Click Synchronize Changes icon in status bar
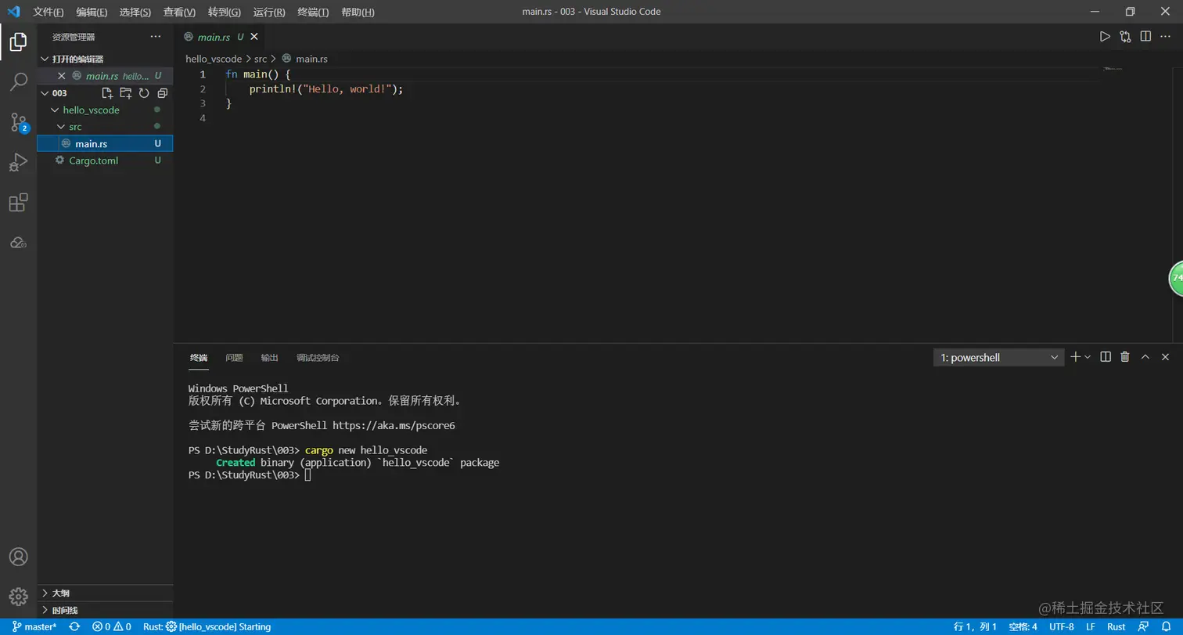This screenshot has height=635, width=1183. 74,626
